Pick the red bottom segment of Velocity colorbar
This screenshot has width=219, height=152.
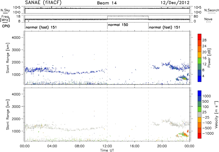pyautogui.click(x=200, y=136)
